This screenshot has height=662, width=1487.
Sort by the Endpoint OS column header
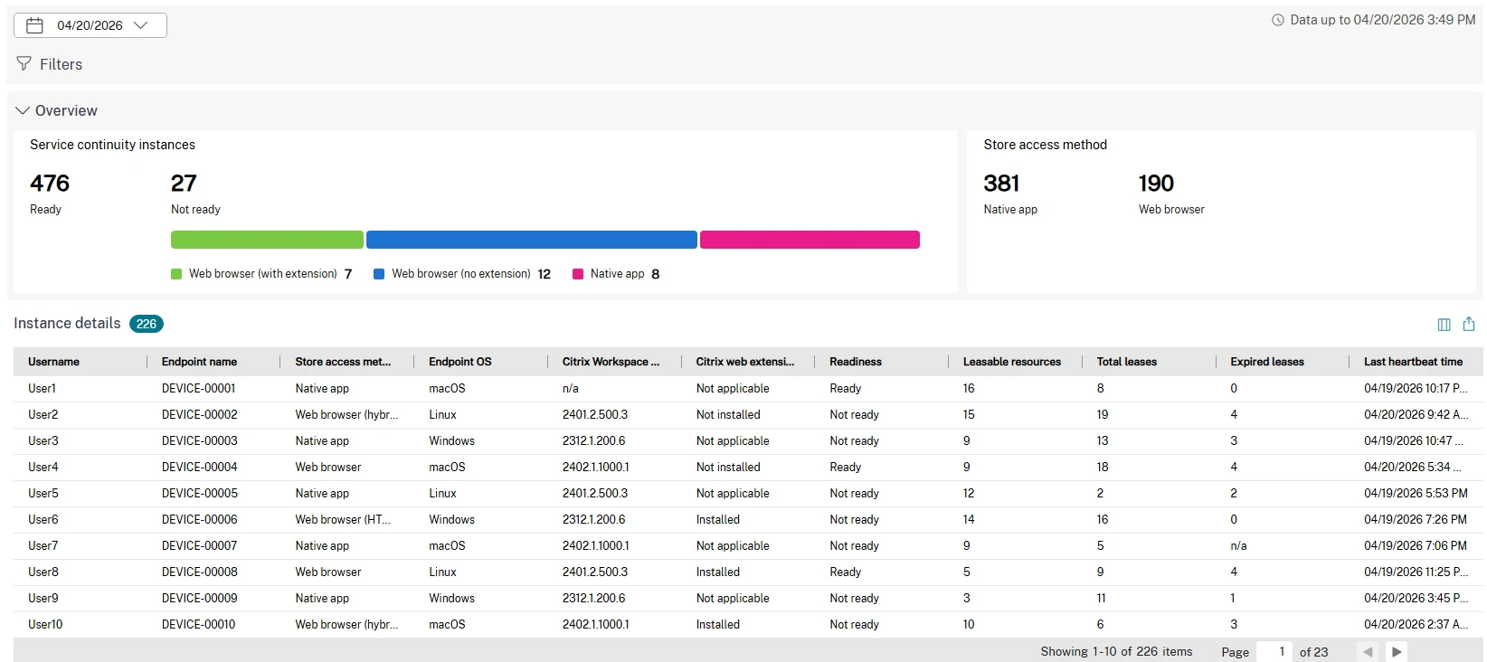[460, 362]
